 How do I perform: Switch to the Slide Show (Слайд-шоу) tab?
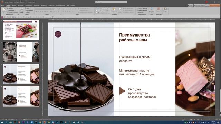click(x=51, y=6)
